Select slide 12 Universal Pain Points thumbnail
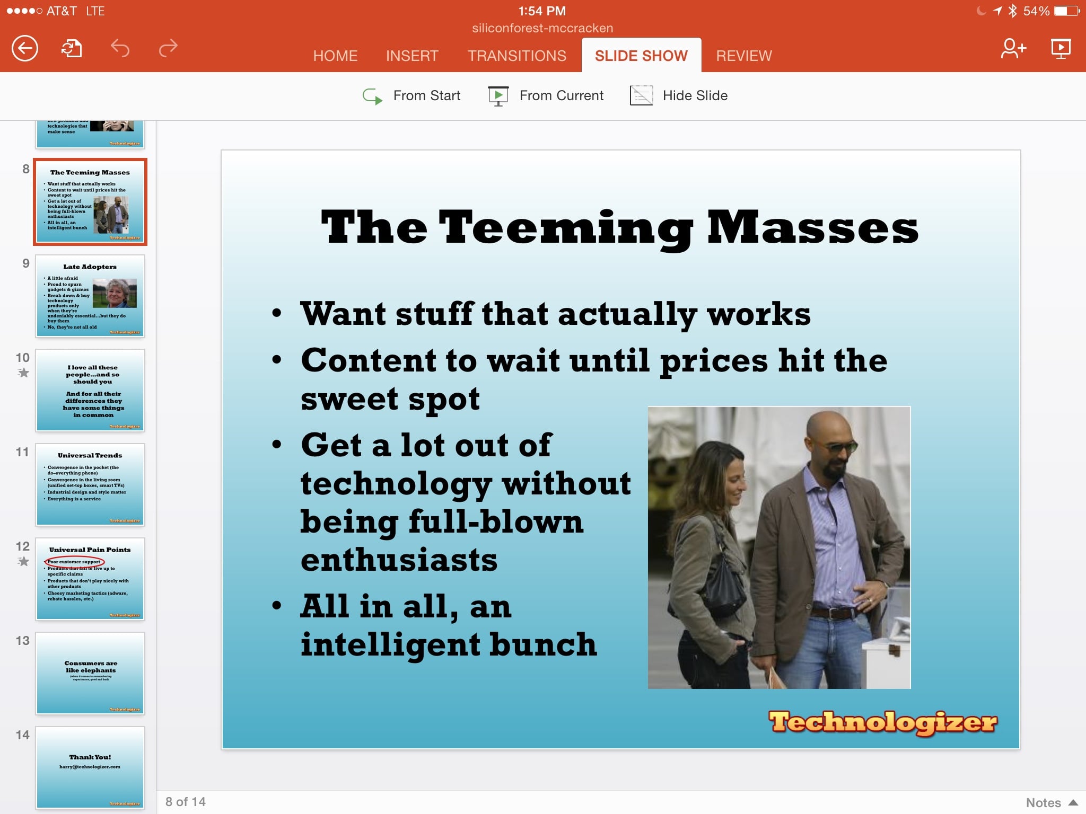Viewport: 1086px width, 814px height. (90, 579)
